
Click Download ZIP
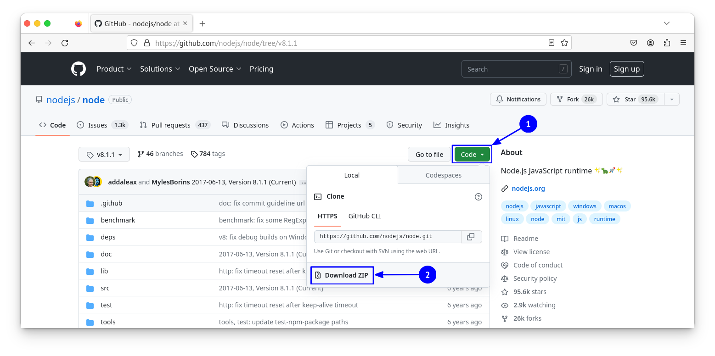pos(342,275)
